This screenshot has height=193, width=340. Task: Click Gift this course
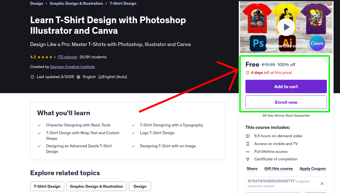coord(279,169)
